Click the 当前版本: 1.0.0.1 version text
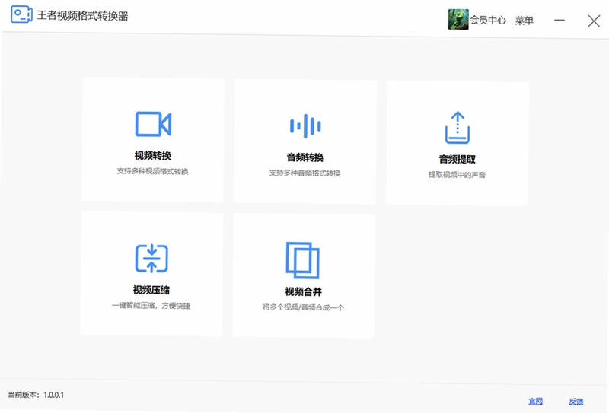Image resolution: width=609 pixels, height=413 pixels. pyautogui.click(x=36, y=395)
